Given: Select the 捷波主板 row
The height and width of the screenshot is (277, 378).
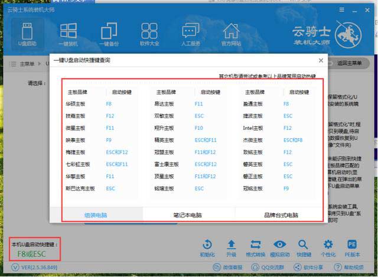Looking at the screenshot, I should [x=278, y=116].
